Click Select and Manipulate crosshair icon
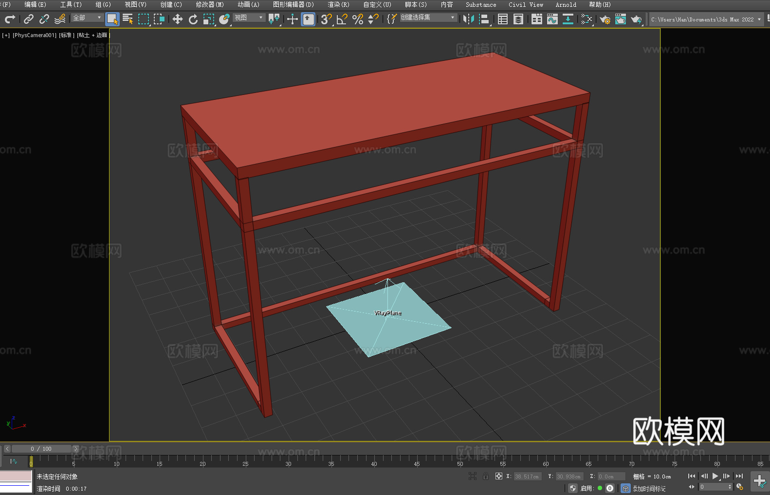The image size is (770, 495). click(x=293, y=19)
